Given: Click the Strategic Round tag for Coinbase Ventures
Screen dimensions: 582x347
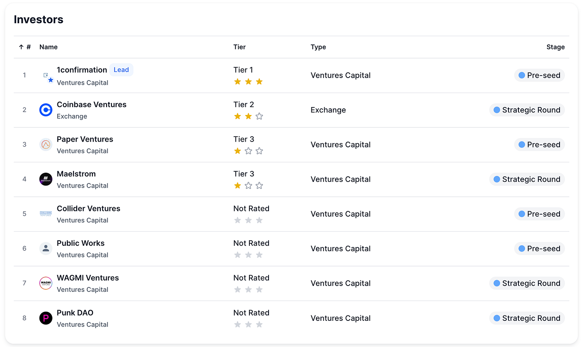Looking at the screenshot, I should click(527, 110).
